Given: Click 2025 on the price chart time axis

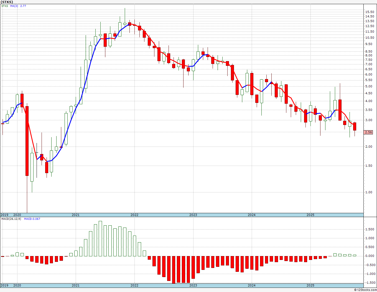Looking at the screenshot, I should click(310, 215).
